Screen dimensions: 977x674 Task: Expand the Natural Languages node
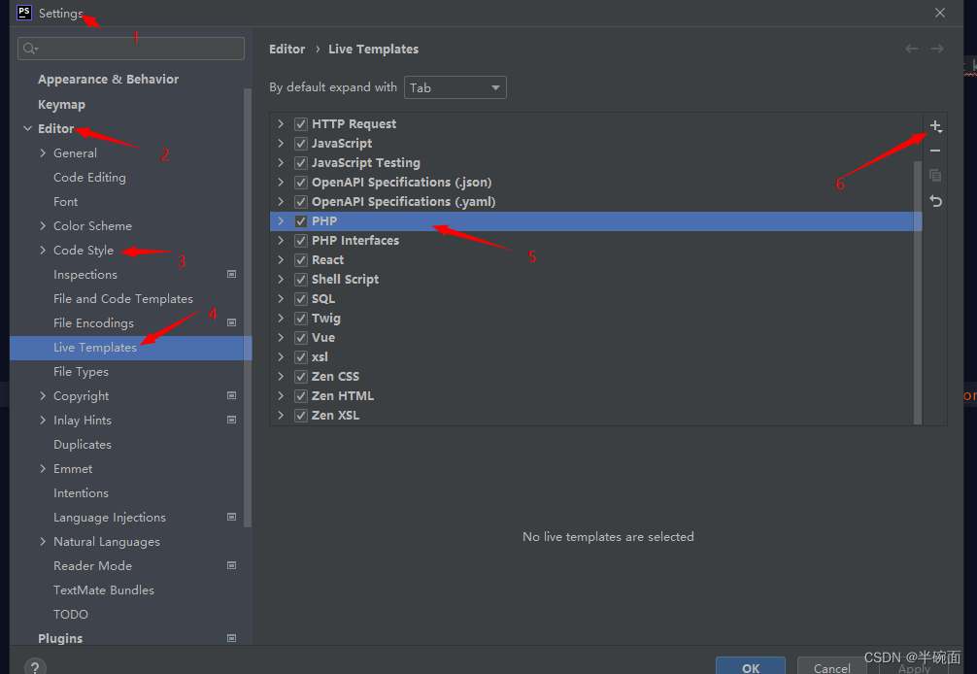point(43,541)
